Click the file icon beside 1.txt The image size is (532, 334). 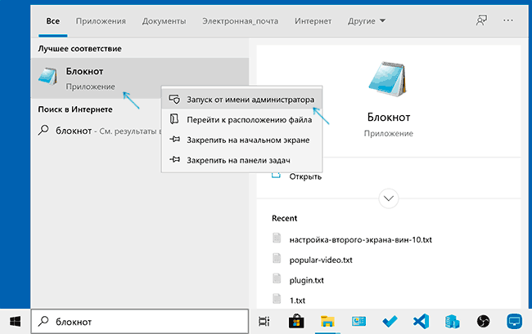[277, 299]
